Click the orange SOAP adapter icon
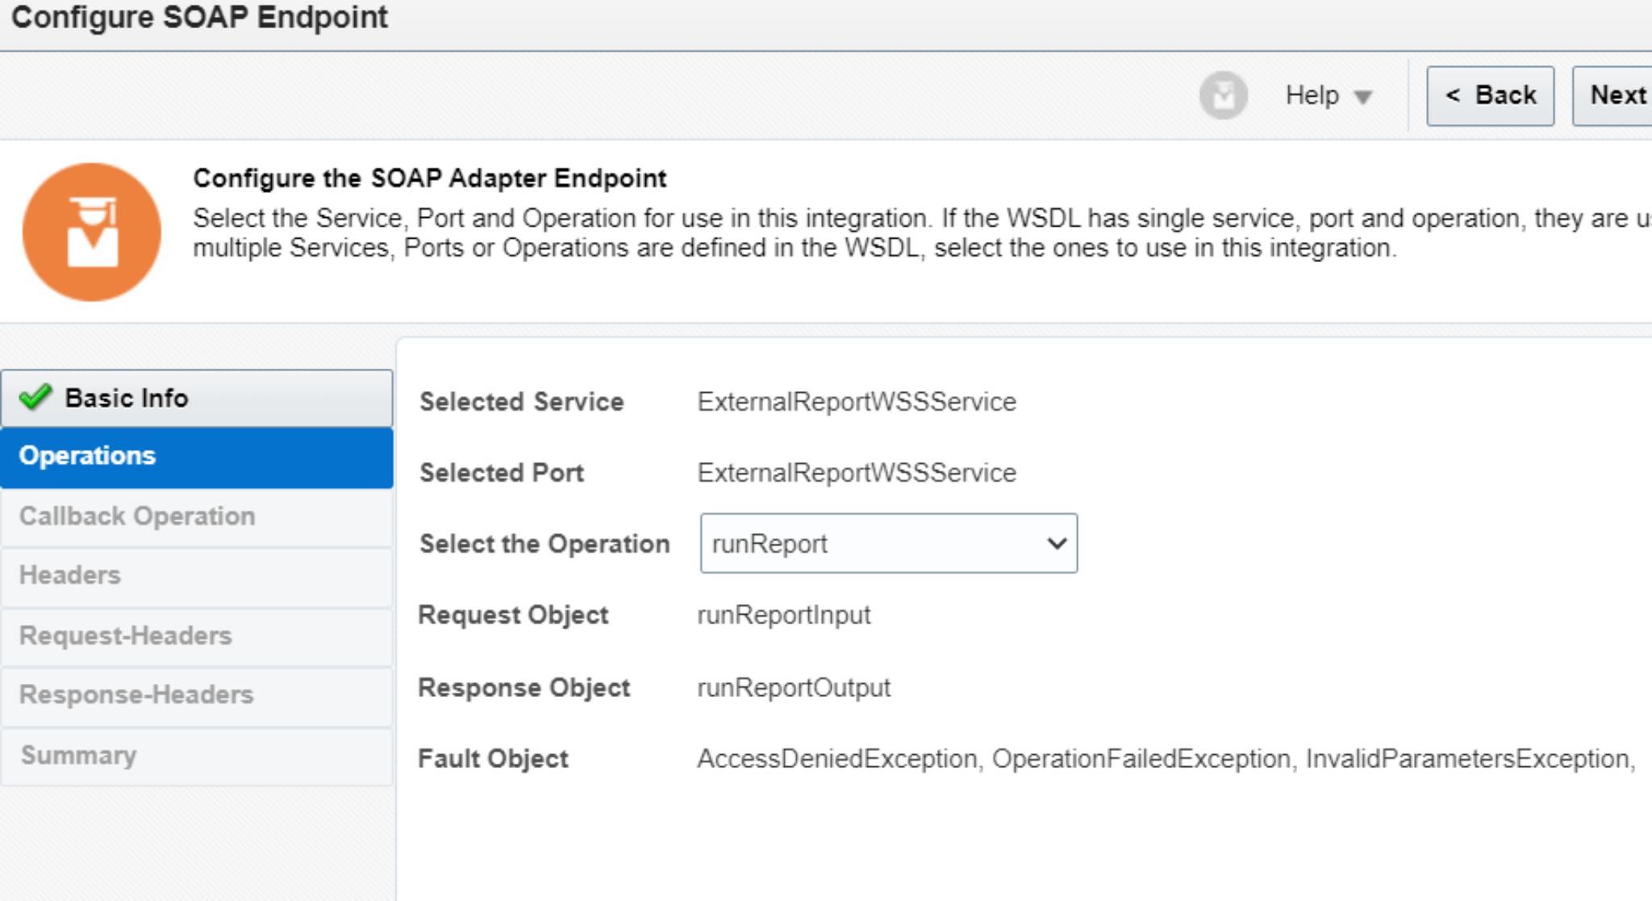The height and width of the screenshot is (901, 1652). point(91,231)
